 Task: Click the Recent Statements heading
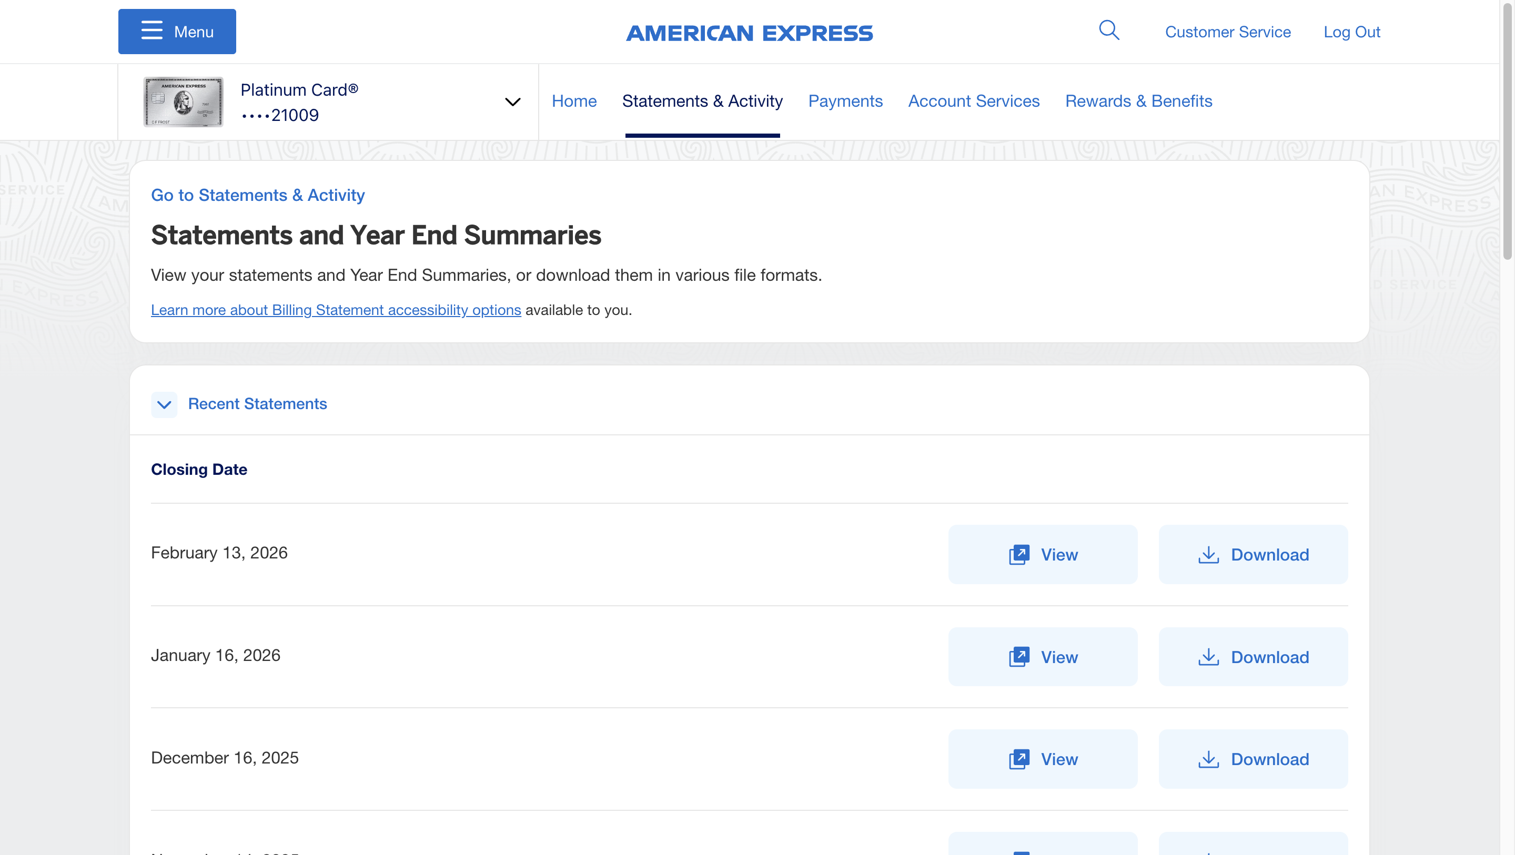(x=257, y=404)
